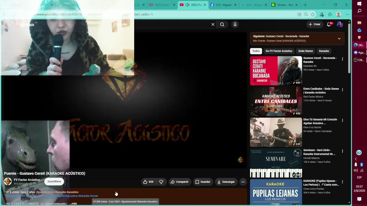The height and width of the screenshot is (206, 367).
Task: Click the Compartir share button
Action: coord(179,182)
